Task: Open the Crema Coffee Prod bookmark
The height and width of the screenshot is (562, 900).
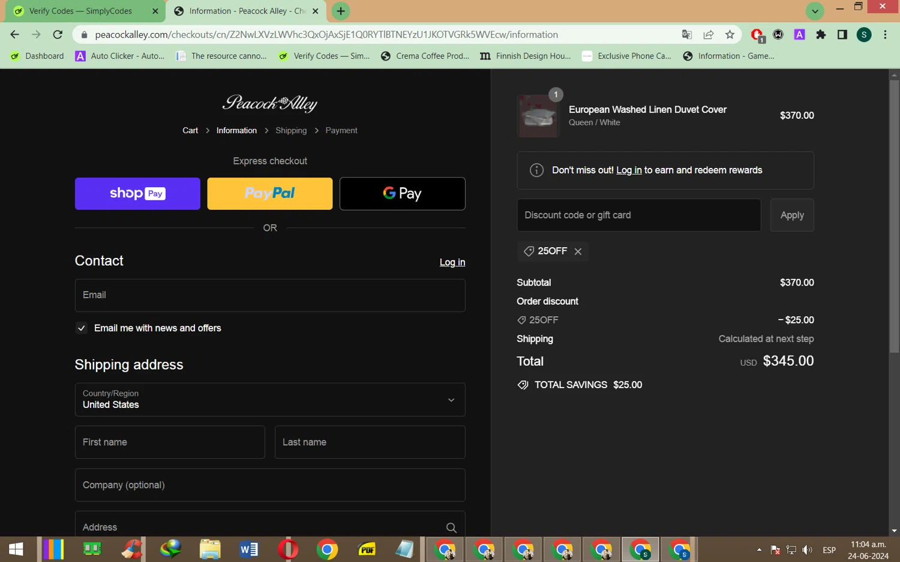Action: pos(425,56)
